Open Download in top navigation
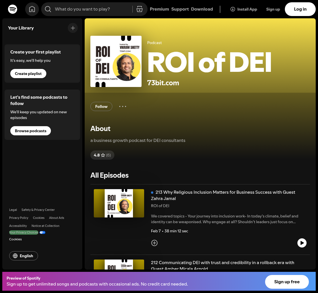Viewport: 318px width, 293px height. [202, 9]
